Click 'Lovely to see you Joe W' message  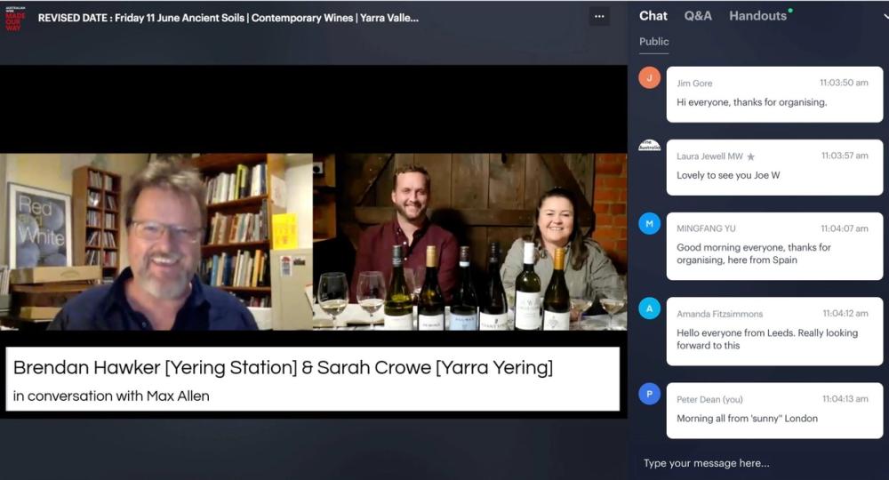pyautogui.click(x=728, y=176)
